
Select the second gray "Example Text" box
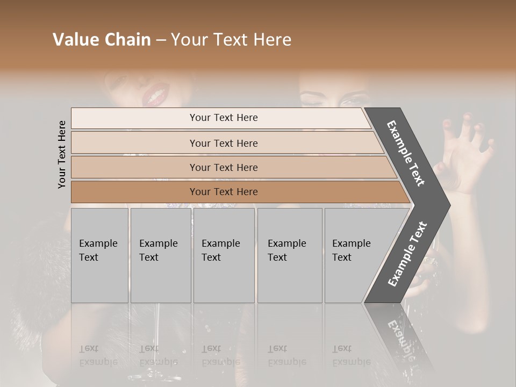point(160,255)
